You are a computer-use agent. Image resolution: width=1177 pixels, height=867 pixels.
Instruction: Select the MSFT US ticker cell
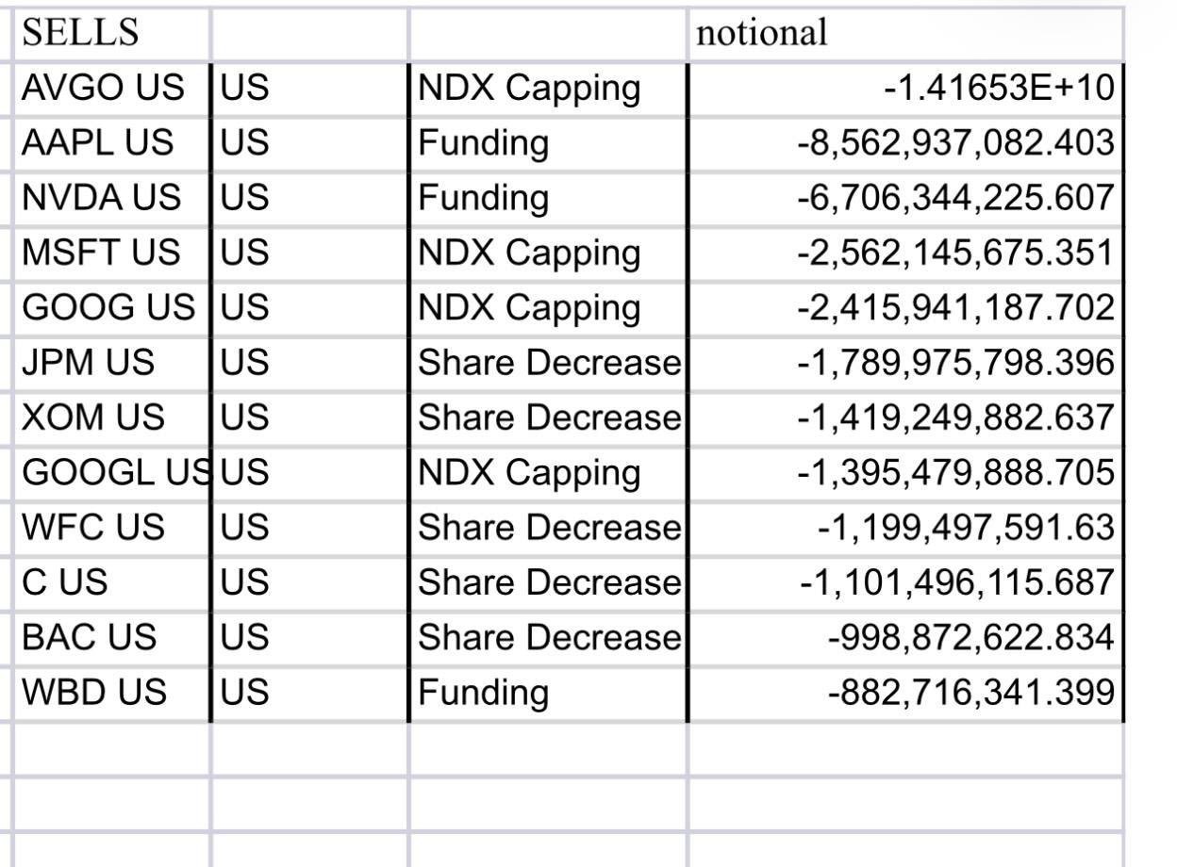[111, 254]
